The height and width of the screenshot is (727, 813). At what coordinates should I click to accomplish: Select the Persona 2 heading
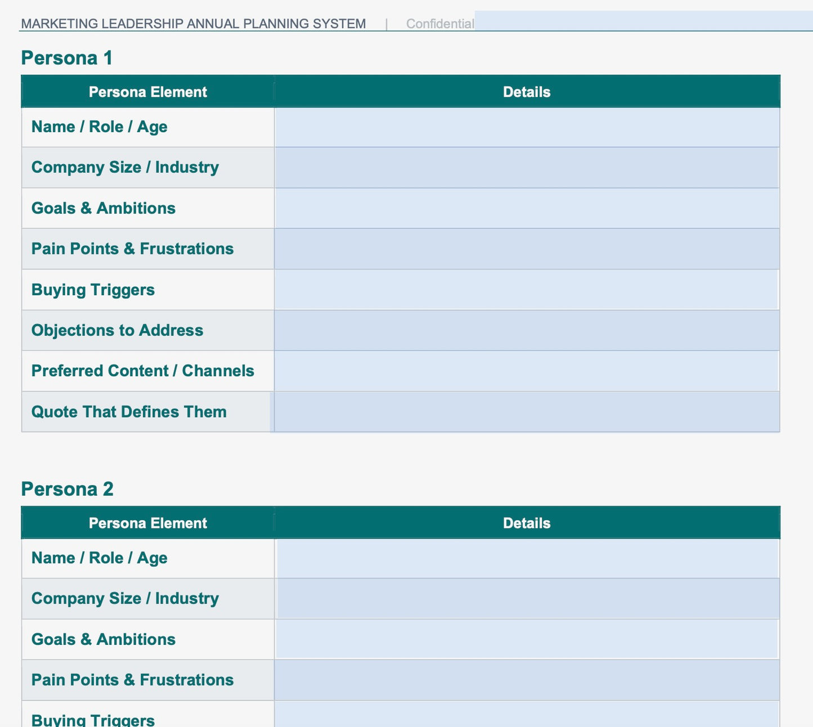point(68,489)
